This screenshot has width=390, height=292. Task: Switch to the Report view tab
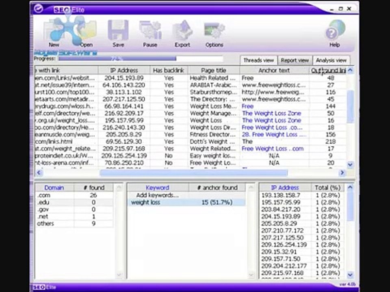(x=295, y=60)
